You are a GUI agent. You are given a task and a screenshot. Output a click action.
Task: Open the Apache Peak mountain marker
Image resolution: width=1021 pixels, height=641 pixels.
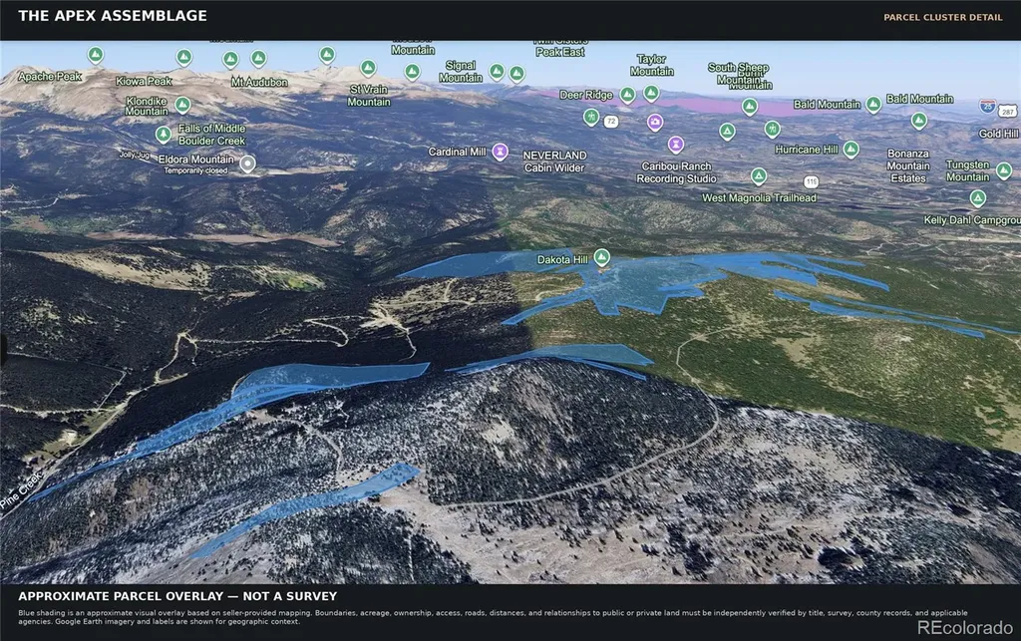(x=96, y=55)
